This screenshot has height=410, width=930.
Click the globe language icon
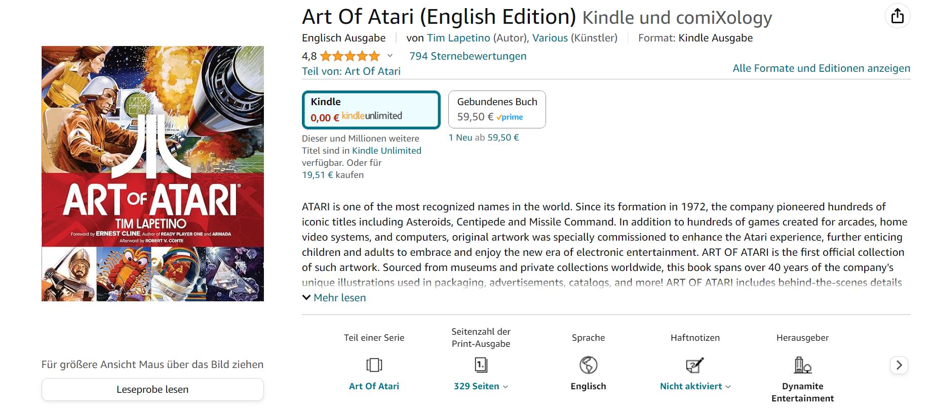pos(588,365)
